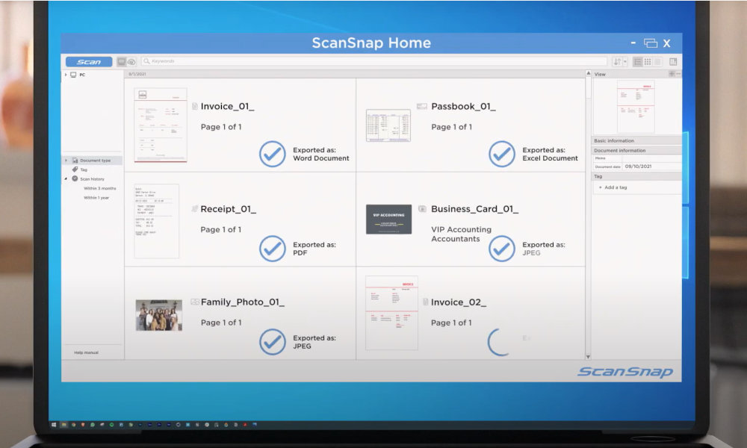Open the Family_Photo_01_ thumbnail
This screenshot has height=448, width=747.
pos(158,315)
